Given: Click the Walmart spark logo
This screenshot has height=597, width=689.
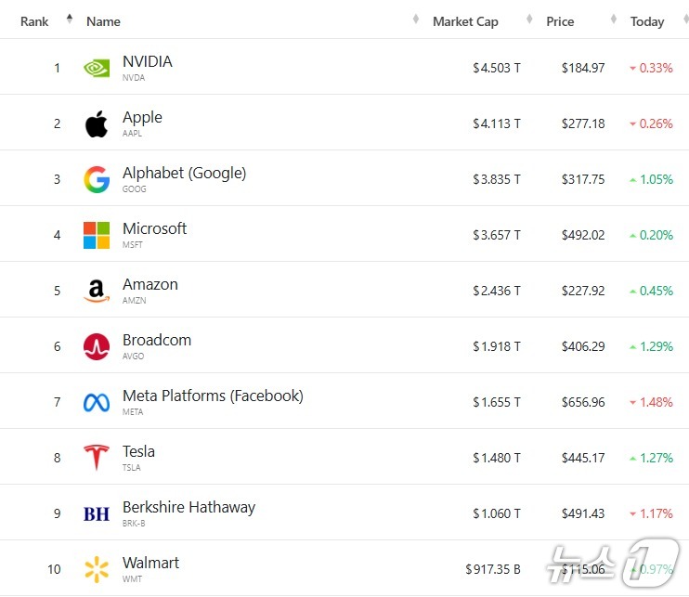Looking at the screenshot, I should click(97, 569).
